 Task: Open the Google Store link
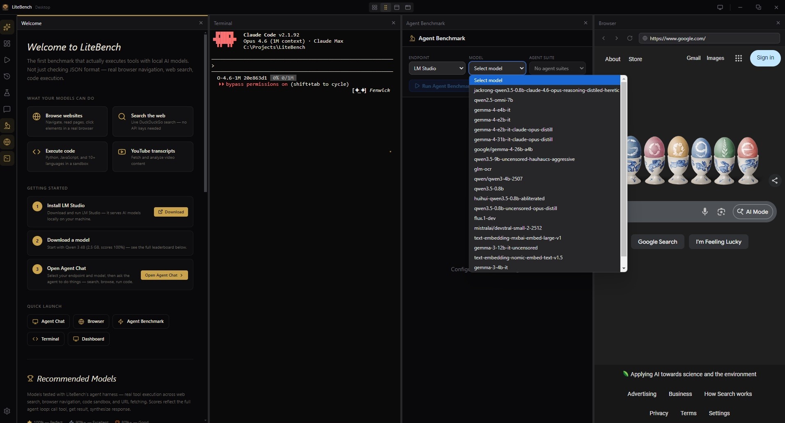point(635,59)
